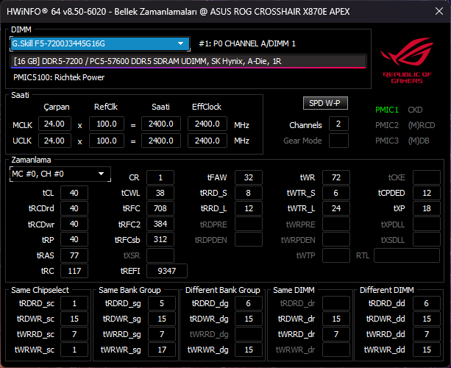Click the tRDWR_sc value 15
451x368 pixels.
click(74, 319)
